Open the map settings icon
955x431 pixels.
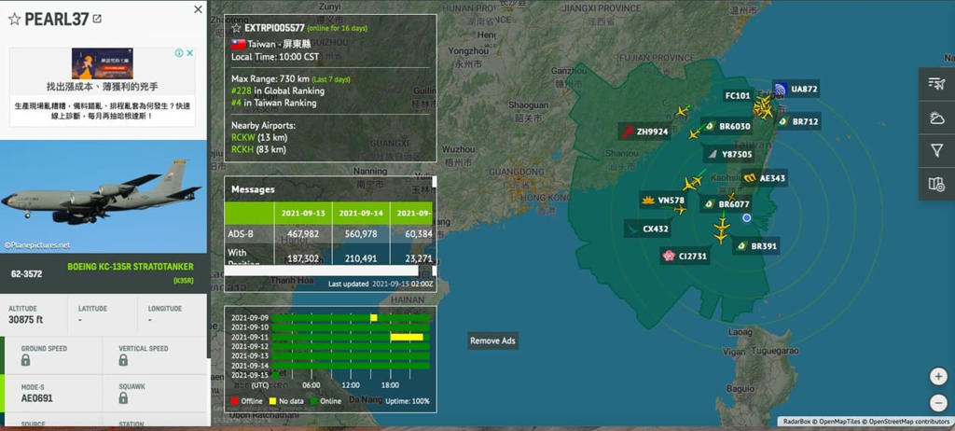pyautogui.click(x=936, y=184)
